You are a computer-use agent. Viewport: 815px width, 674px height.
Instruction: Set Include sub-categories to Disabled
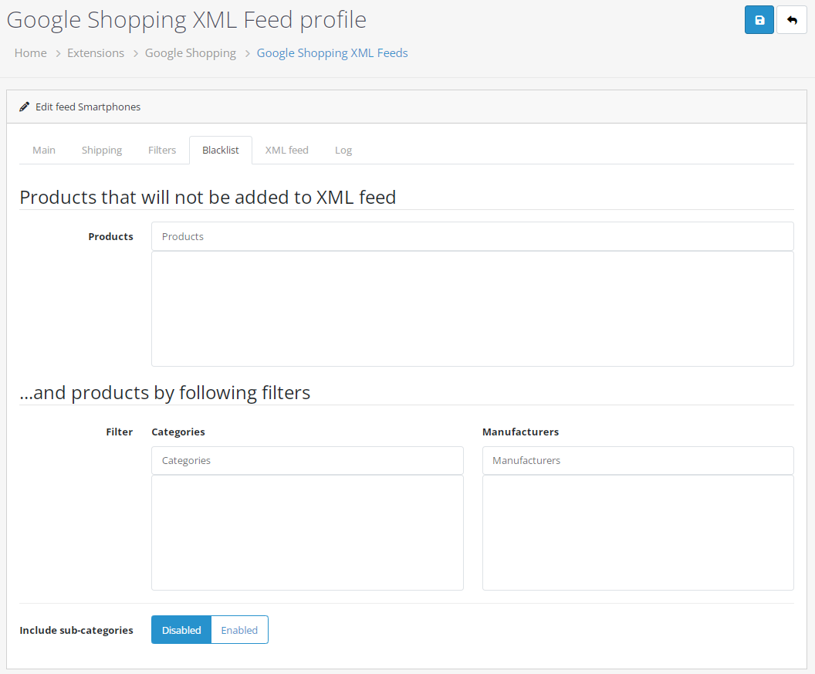coord(181,630)
